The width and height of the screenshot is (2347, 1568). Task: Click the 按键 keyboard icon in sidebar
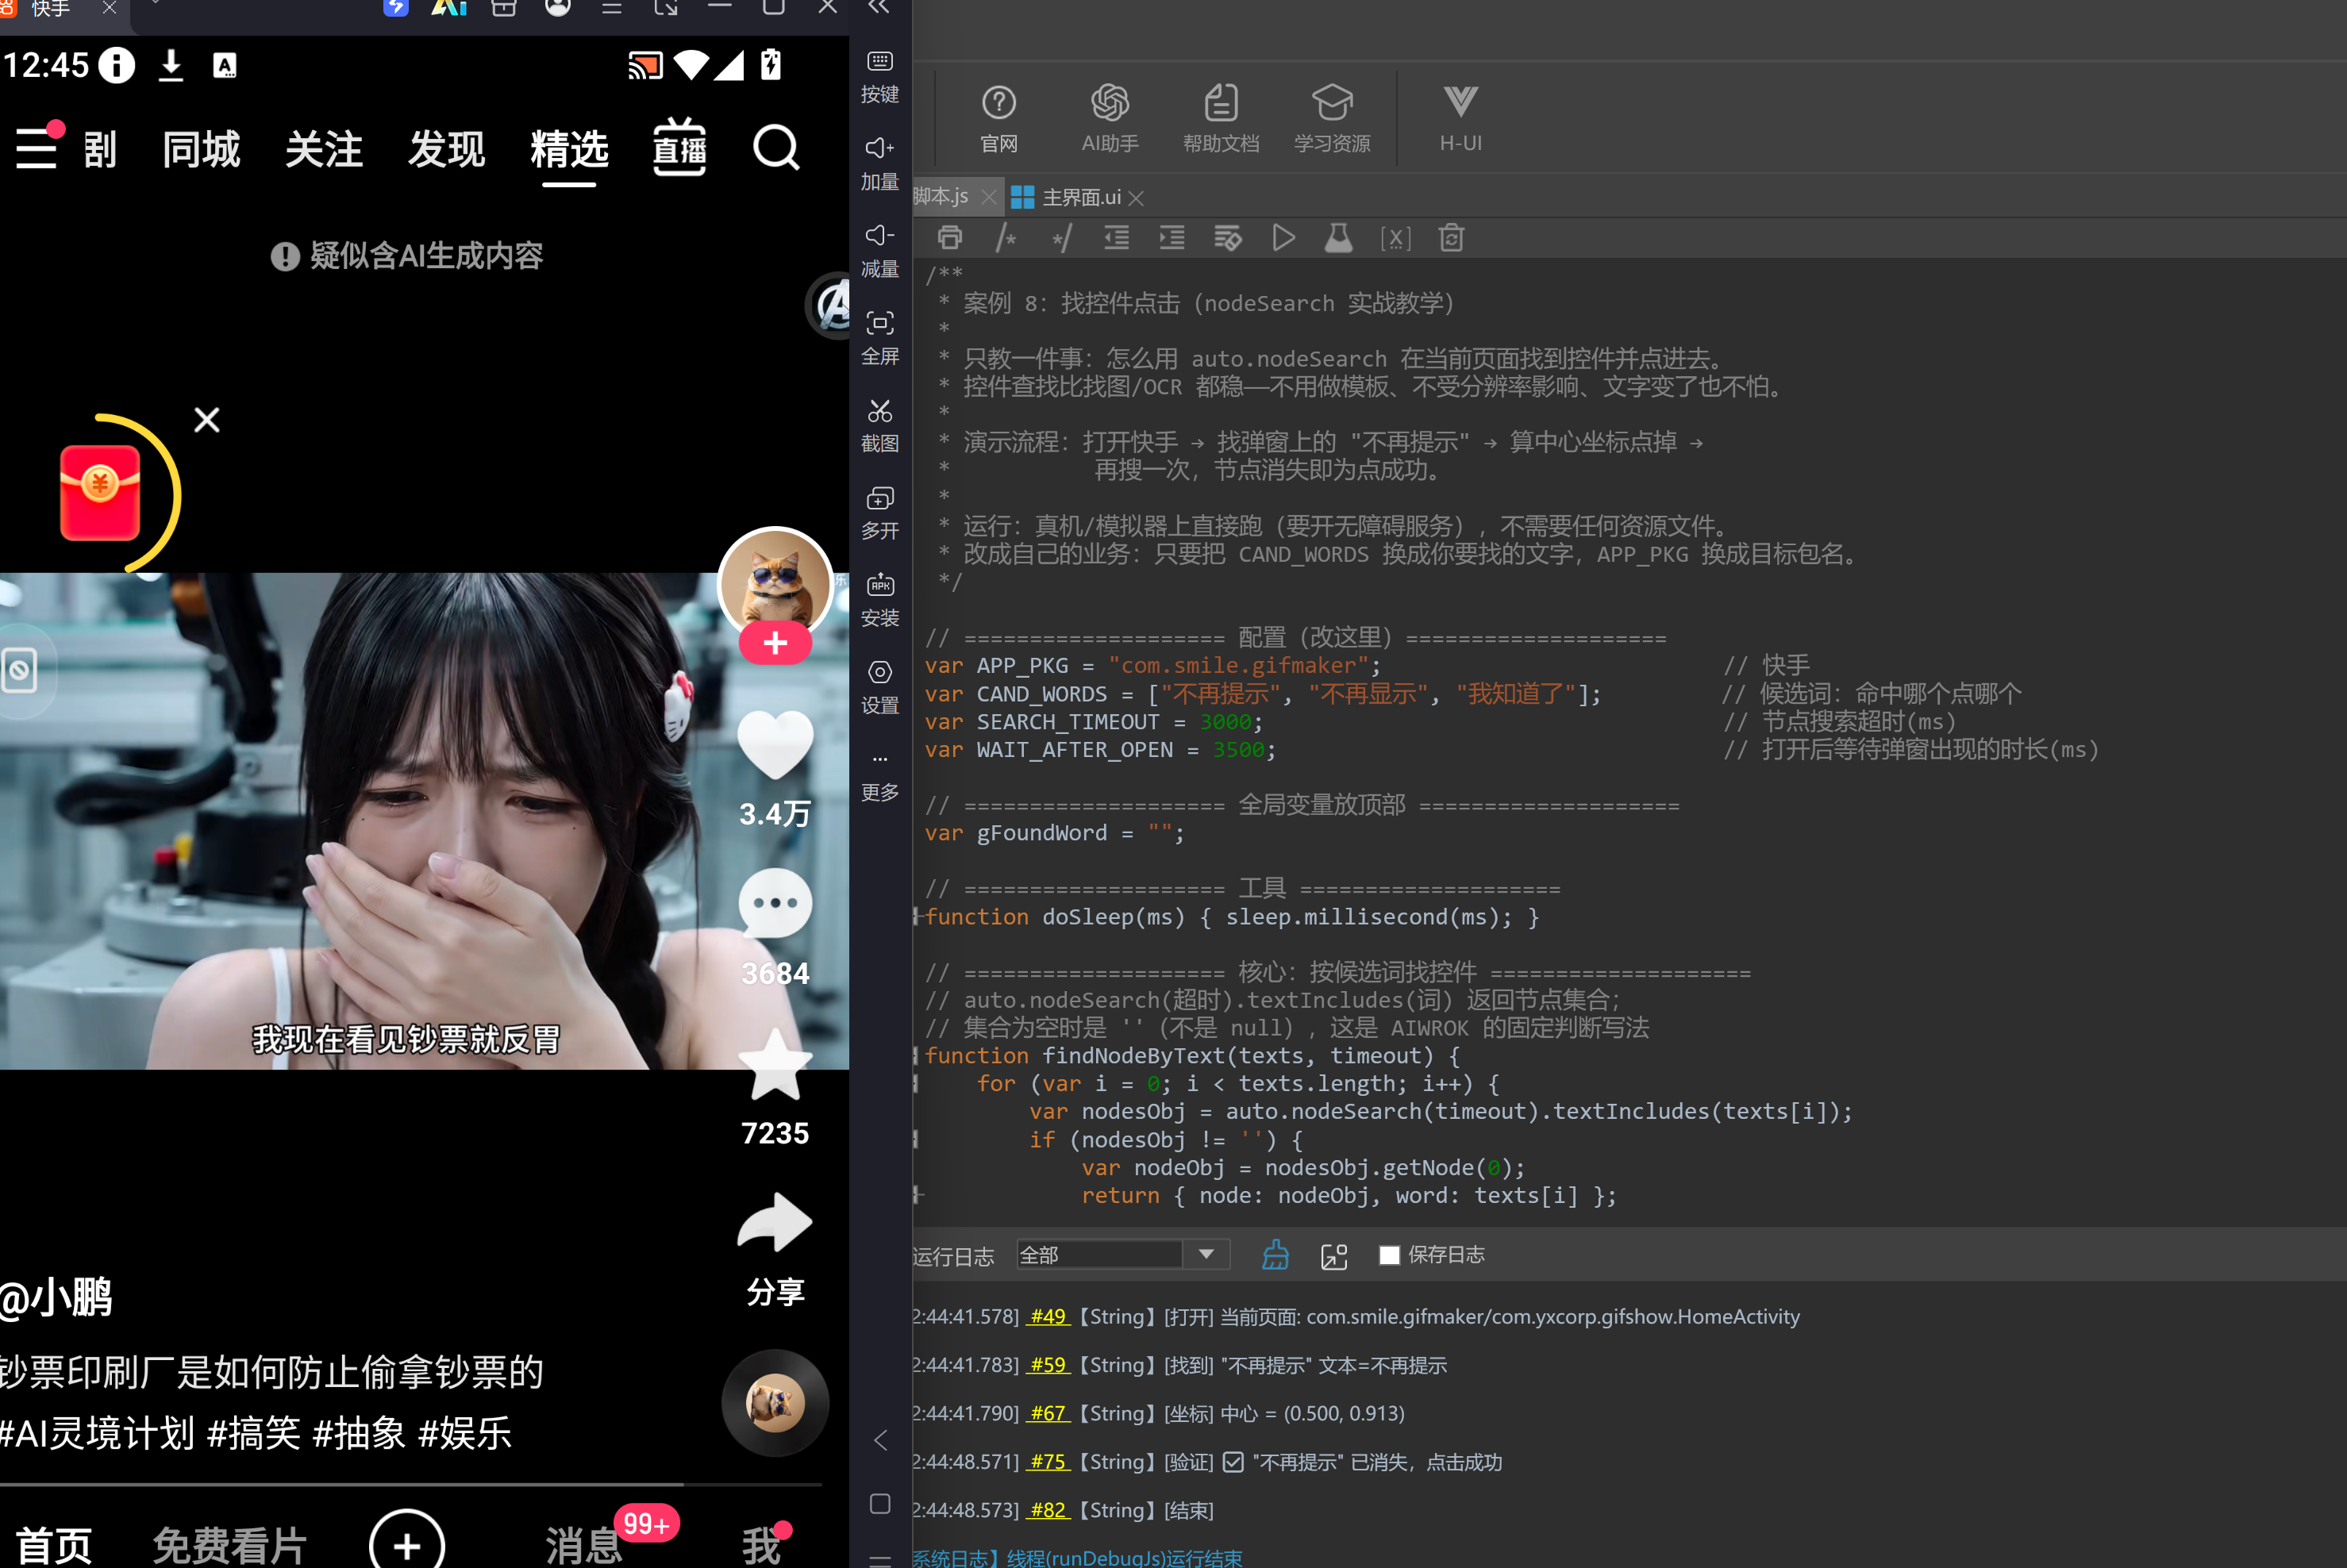point(879,76)
